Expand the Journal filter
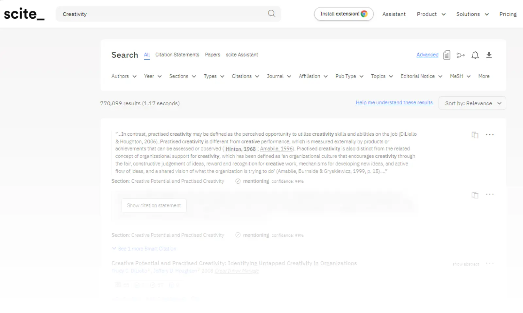This screenshot has height=313, width=523. click(x=279, y=76)
